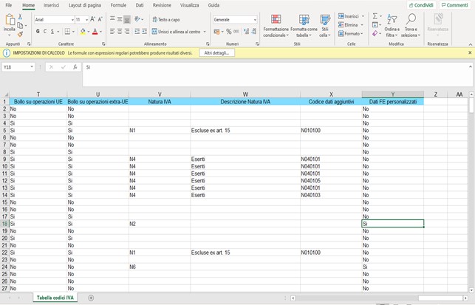
Task: Decrease decimal places icon
Action: pos(254,32)
